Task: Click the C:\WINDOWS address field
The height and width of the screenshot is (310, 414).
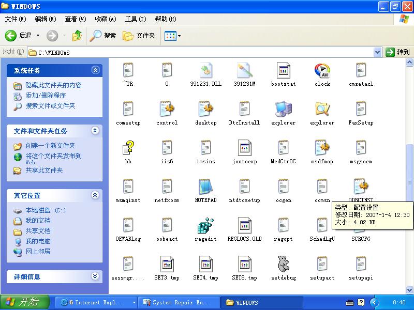Action: pyautogui.click(x=200, y=53)
